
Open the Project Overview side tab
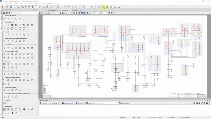click(1, 15)
